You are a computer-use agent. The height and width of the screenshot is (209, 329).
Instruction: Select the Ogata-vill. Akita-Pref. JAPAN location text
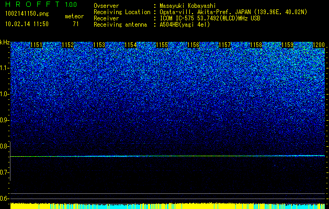coord(233,12)
